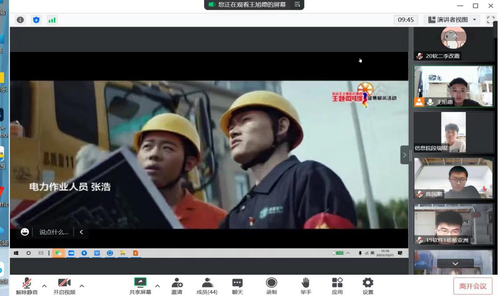Expand audio options arrow beside 解除静音
This screenshot has height=296, width=498.
44,286
